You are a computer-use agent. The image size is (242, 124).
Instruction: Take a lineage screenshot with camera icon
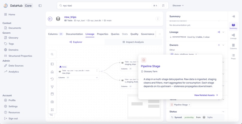pyautogui.click(x=52, y=102)
